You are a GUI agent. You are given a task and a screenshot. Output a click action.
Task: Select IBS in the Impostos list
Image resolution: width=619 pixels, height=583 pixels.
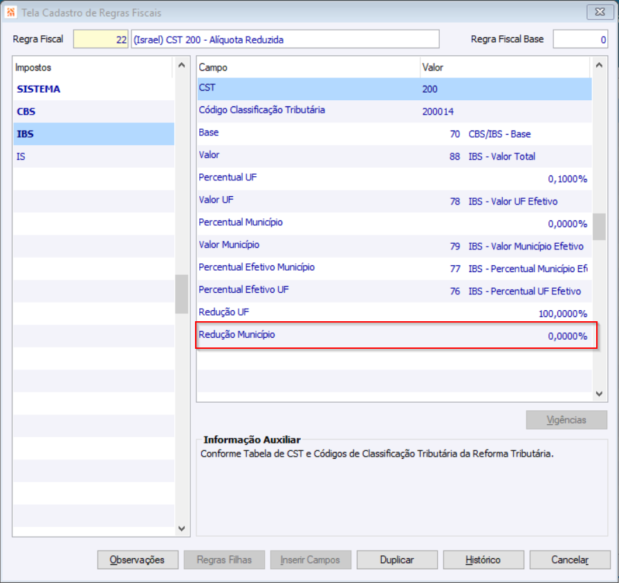[93, 134]
